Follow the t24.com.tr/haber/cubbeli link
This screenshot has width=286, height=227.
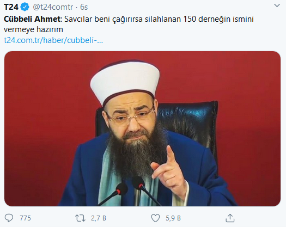53,40
